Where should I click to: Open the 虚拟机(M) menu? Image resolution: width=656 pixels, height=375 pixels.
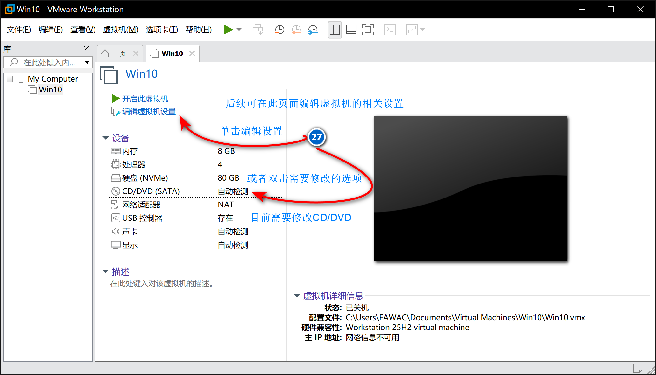point(120,30)
